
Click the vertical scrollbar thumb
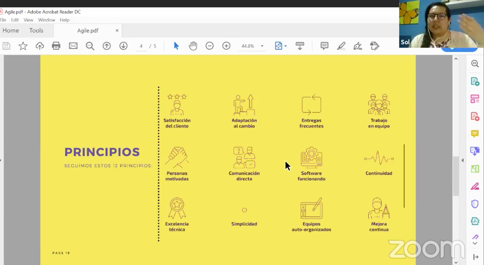[456, 176]
